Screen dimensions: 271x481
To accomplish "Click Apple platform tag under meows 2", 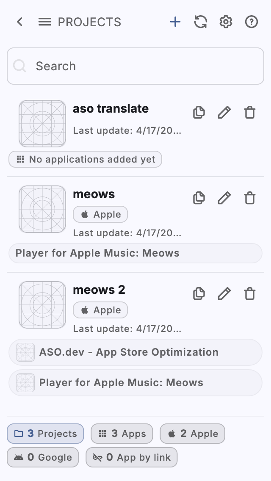I will pos(100,310).
